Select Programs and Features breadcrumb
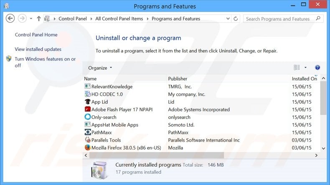Viewport: 330px width, 185px height. [x=176, y=19]
